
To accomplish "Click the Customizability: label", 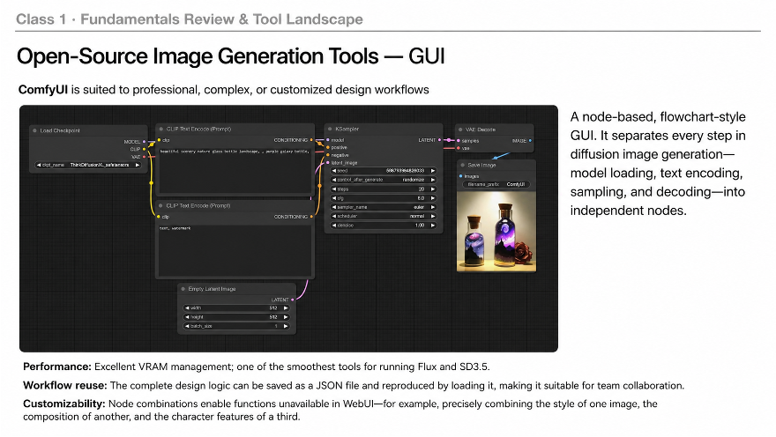I will click(x=63, y=404).
